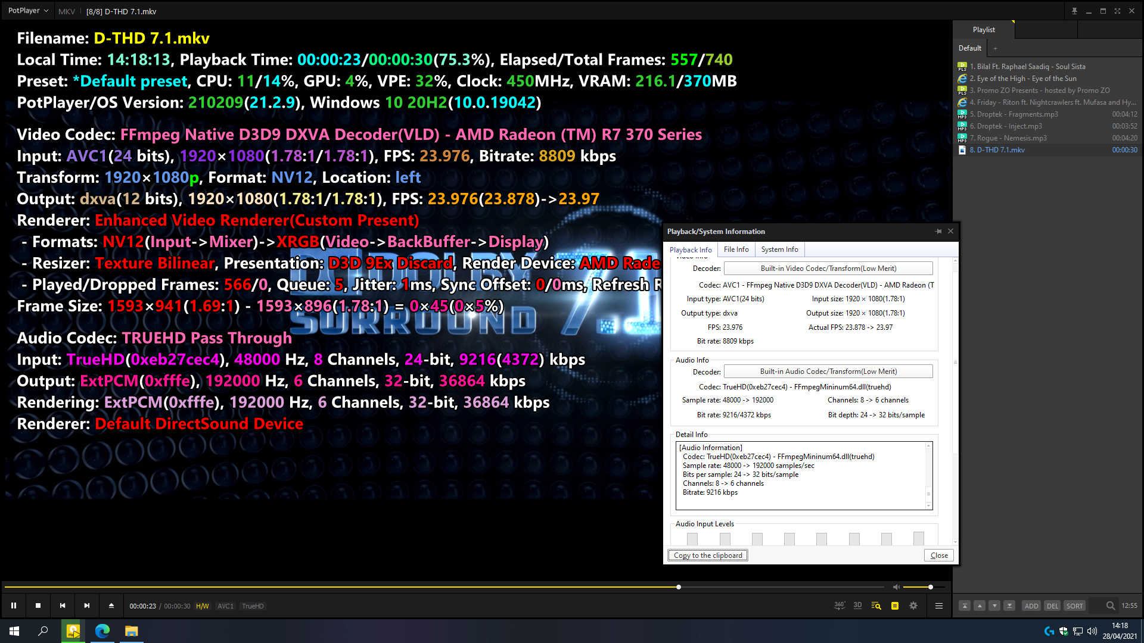Screen dimensions: 1144x643
Task: Search the playlist with magnifier icon
Action: coord(1111,605)
